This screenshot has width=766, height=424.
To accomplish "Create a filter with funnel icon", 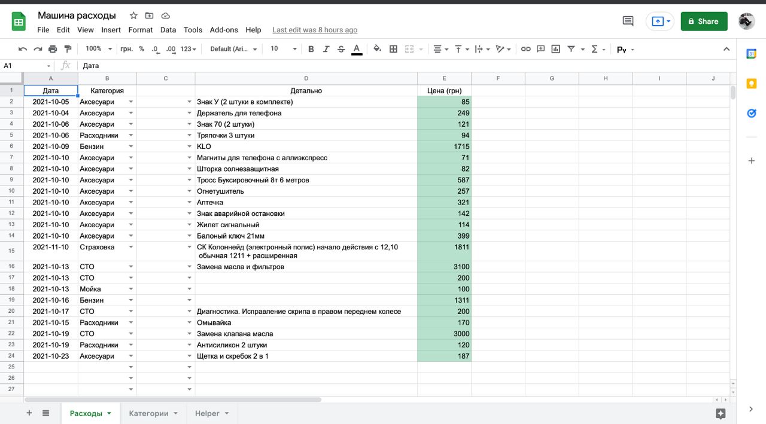I will tap(571, 49).
